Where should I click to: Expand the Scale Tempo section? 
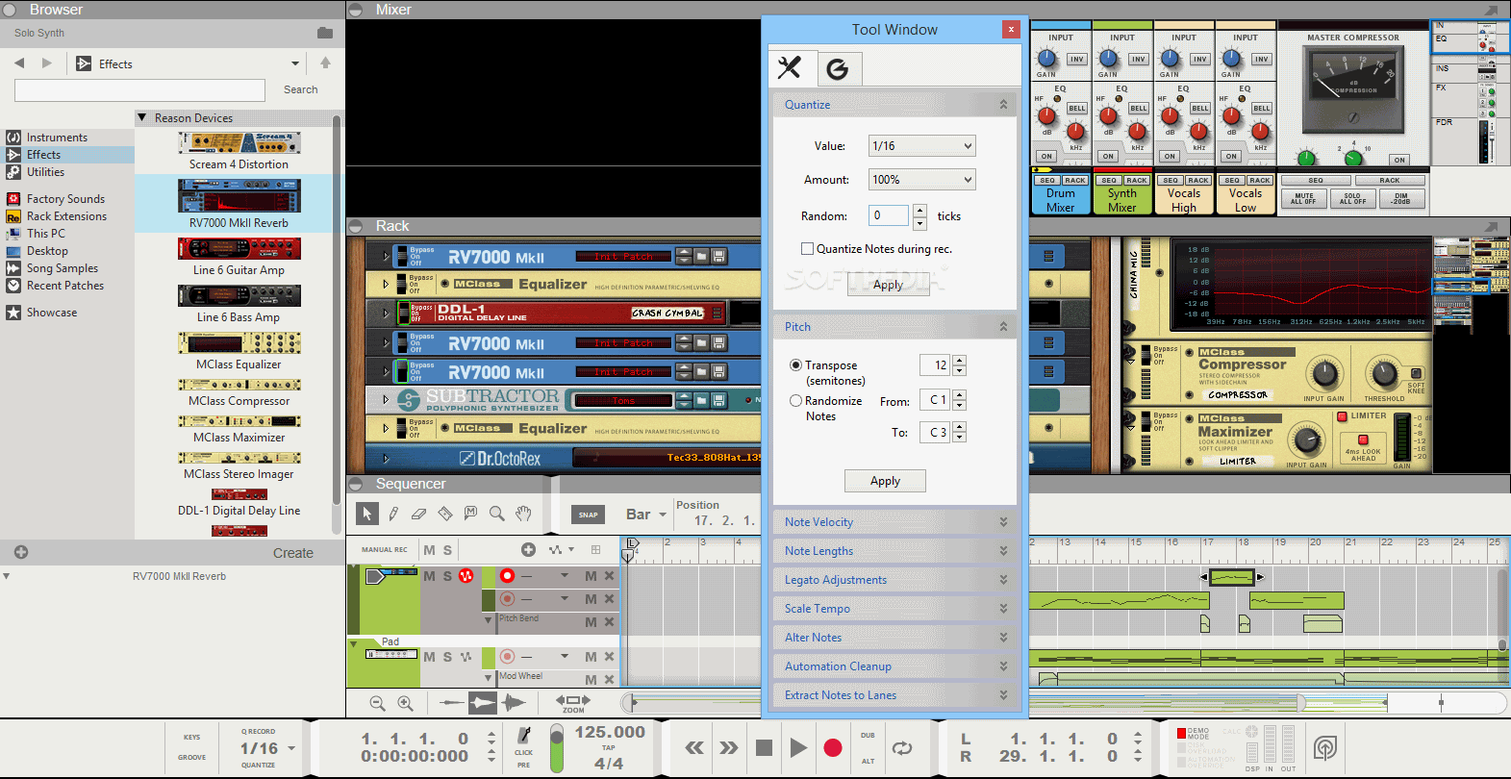point(894,609)
